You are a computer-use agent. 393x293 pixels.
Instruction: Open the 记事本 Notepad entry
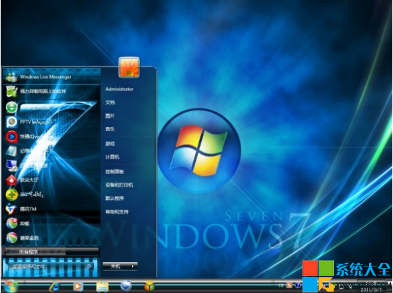tap(51, 150)
